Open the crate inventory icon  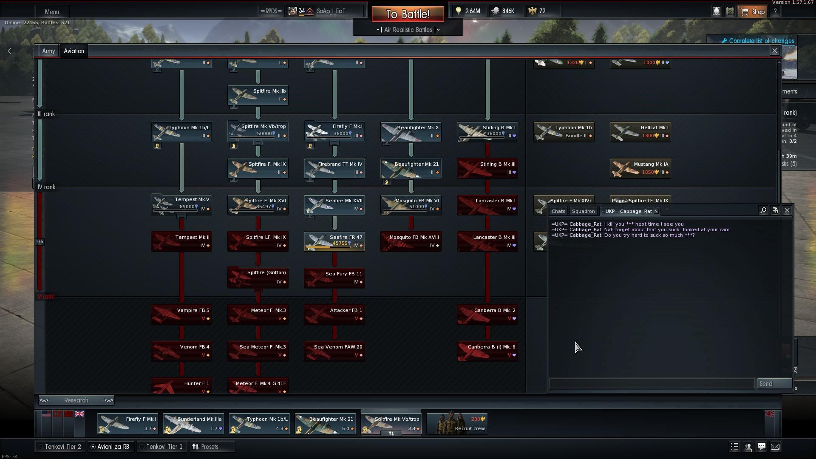coord(730,11)
